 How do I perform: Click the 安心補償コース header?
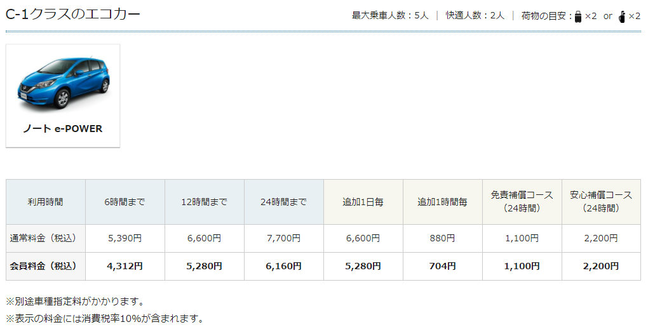click(601, 201)
